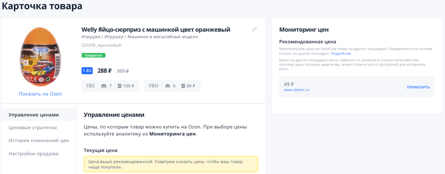Click the Карточка товара page heading
This screenshot has width=445, height=174.
(42, 6)
